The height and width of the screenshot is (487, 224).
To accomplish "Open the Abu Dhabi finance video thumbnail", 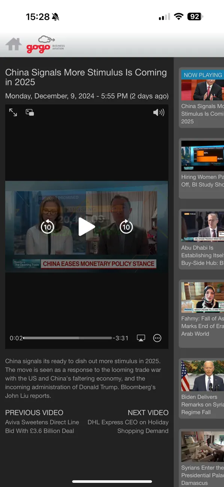I will 203,227.
